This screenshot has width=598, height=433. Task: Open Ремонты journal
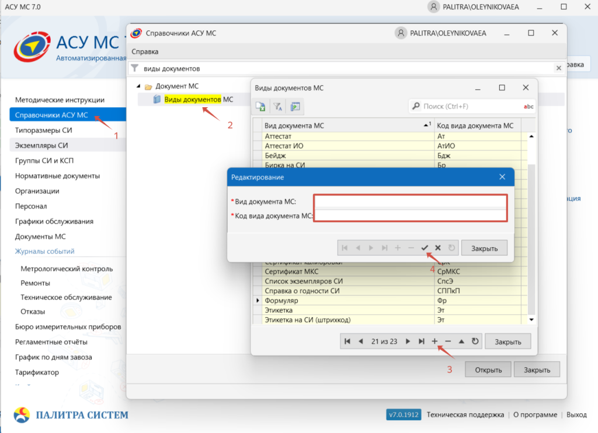[36, 283]
